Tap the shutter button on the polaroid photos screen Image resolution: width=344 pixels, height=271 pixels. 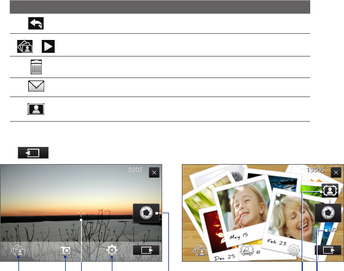pos(328,213)
